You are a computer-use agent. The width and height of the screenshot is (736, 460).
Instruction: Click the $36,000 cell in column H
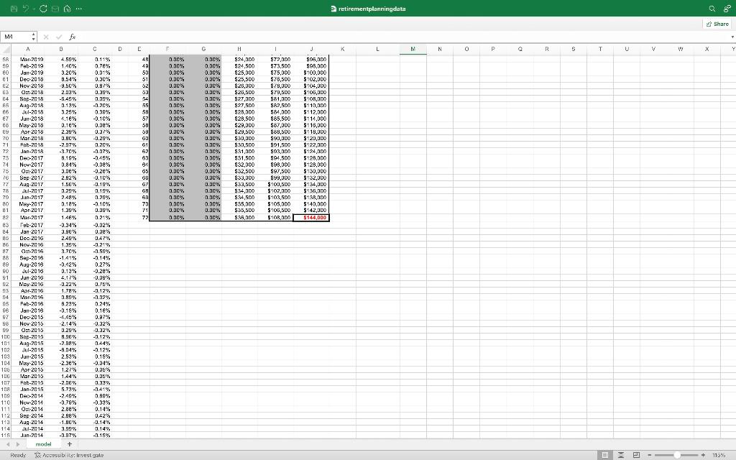pyautogui.click(x=239, y=218)
